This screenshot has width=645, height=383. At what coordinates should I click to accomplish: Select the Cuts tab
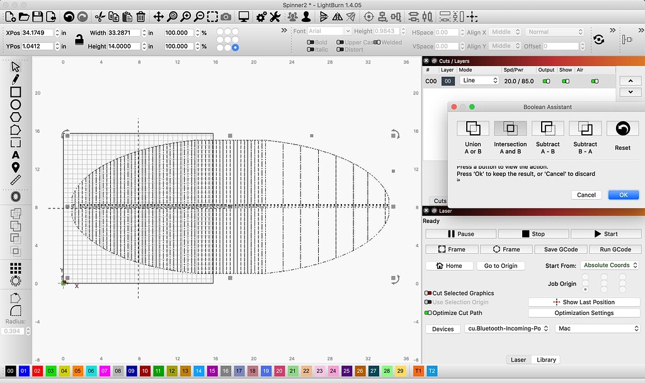click(440, 200)
